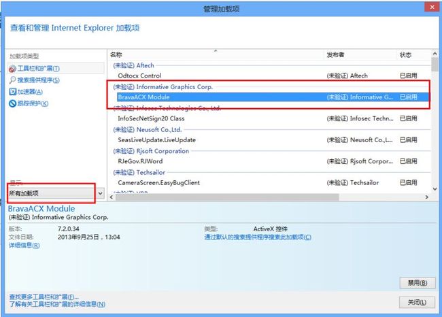This screenshot has height=317, width=442.
Task: Click the Informative Graphics Corp. group header
Action: (163, 87)
